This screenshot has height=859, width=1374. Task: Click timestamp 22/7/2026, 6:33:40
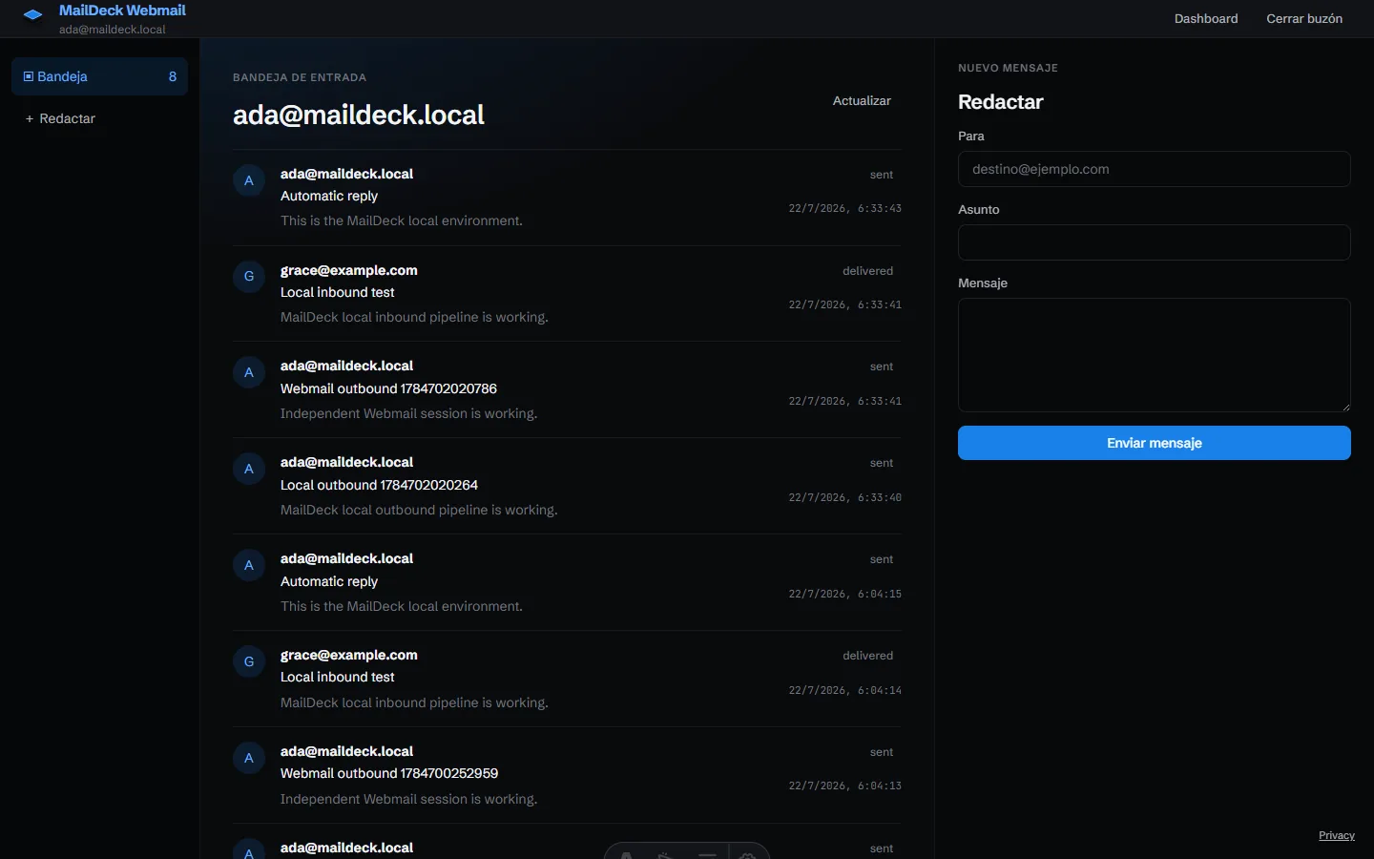[x=844, y=497]
